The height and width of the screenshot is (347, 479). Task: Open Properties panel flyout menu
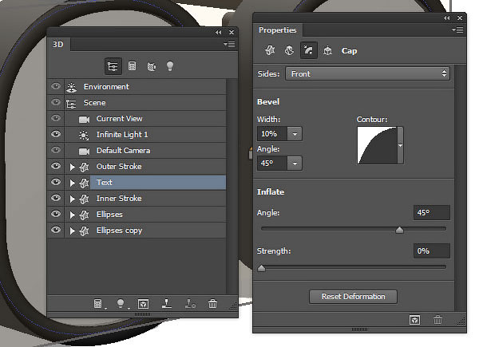(x=457, y=30)
